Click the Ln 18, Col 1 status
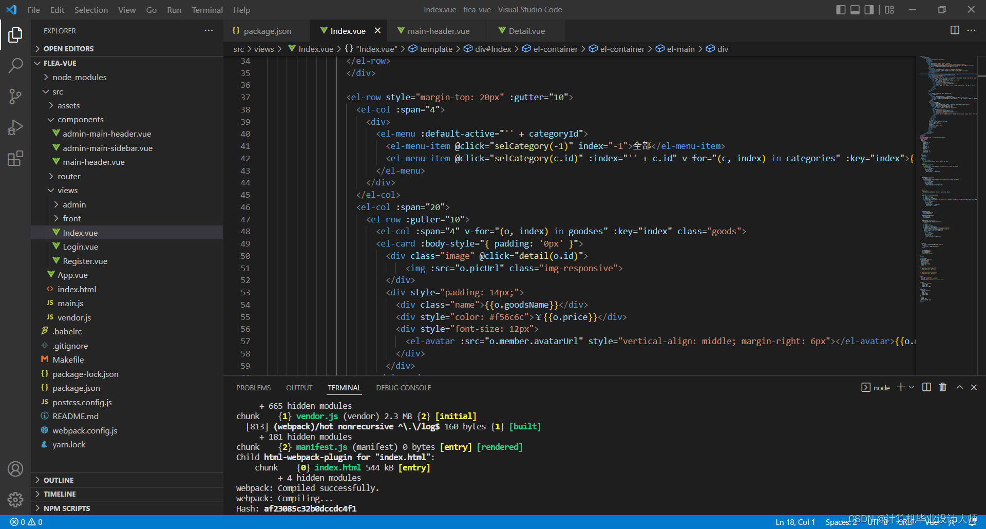This screenshot has height=529, width=986. (795, 522)
